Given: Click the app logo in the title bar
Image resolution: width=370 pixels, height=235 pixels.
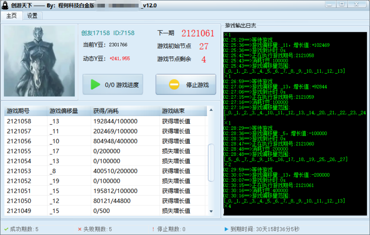Looking at the screenshot, I should coord(5,5).
